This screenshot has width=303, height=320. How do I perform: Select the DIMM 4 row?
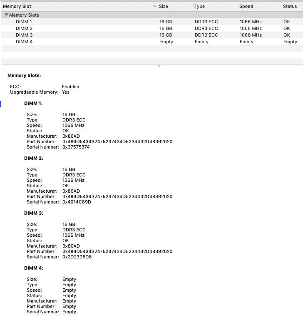click(152, 42)
